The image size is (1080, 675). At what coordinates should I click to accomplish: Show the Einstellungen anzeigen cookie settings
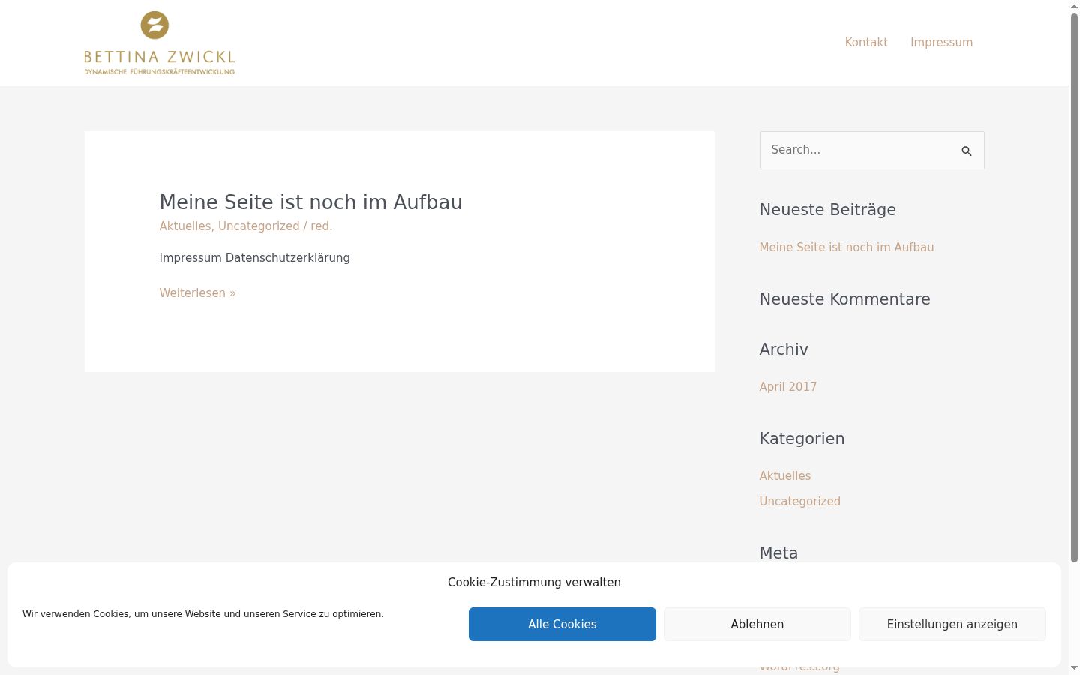tap(952, 625)
